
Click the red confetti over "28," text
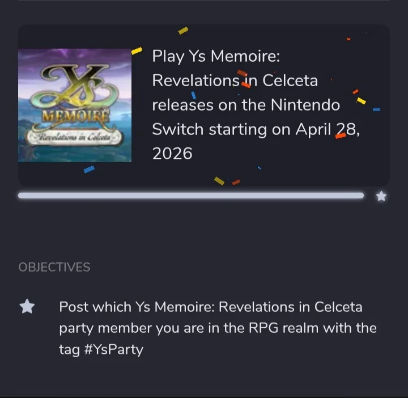click(x=341, y=136)
